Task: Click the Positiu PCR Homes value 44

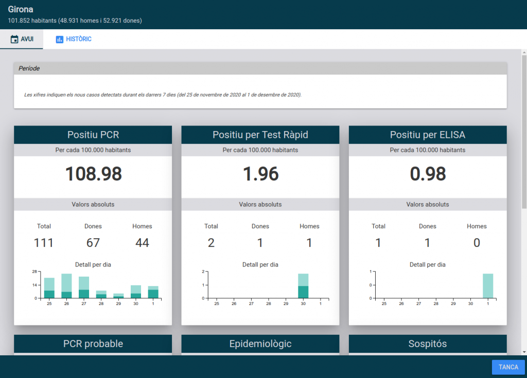Action: [142, 243]
